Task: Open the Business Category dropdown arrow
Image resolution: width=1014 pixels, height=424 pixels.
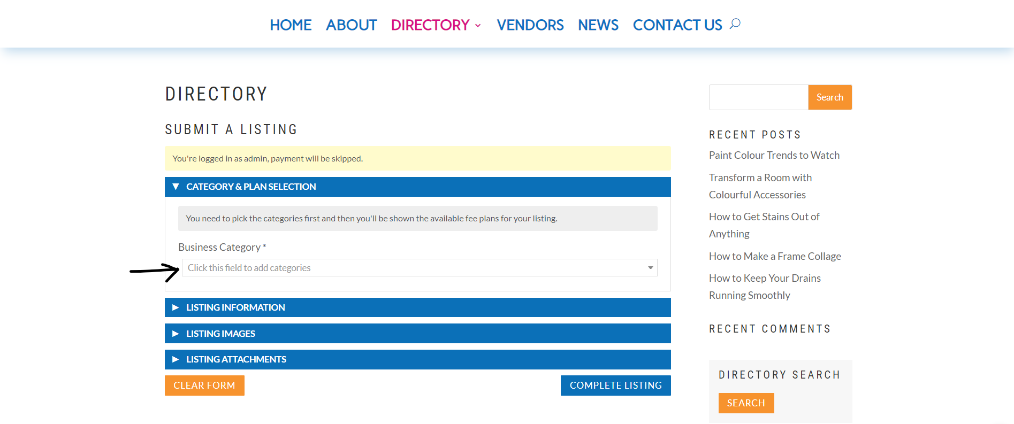Action: pyautogui.click(x=651, y=268)
